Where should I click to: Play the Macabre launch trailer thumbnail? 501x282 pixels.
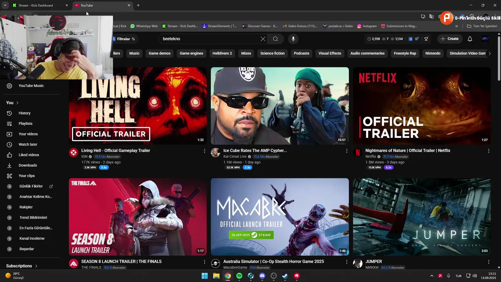pyautogui.click(x=280, y=217)
